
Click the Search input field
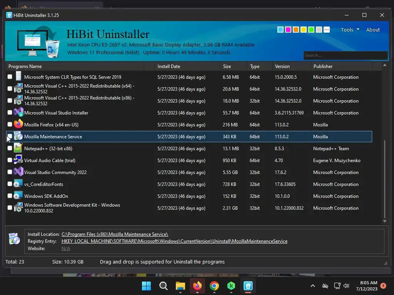click(x=345, y=55)
